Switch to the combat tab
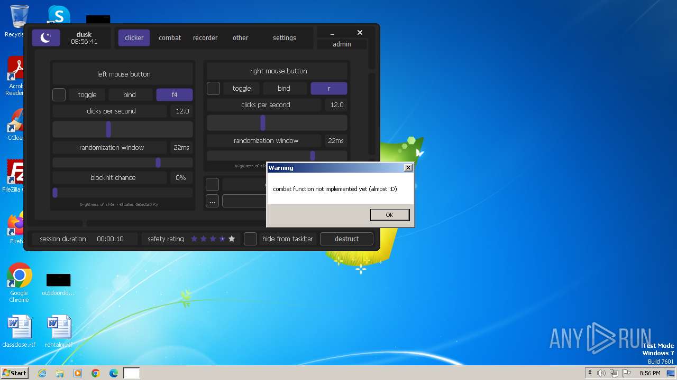 coord(170,37)
